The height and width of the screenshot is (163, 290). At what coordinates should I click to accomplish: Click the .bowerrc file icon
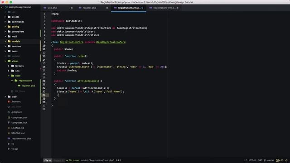[x=9, y=101]
